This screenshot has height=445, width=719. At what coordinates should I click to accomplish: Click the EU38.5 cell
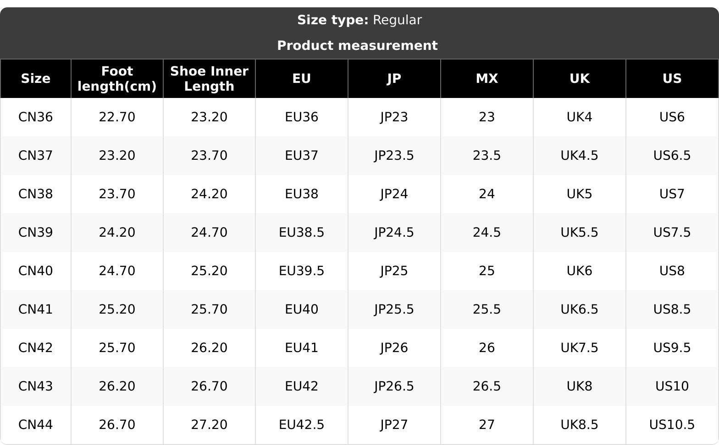coord(302,233)
